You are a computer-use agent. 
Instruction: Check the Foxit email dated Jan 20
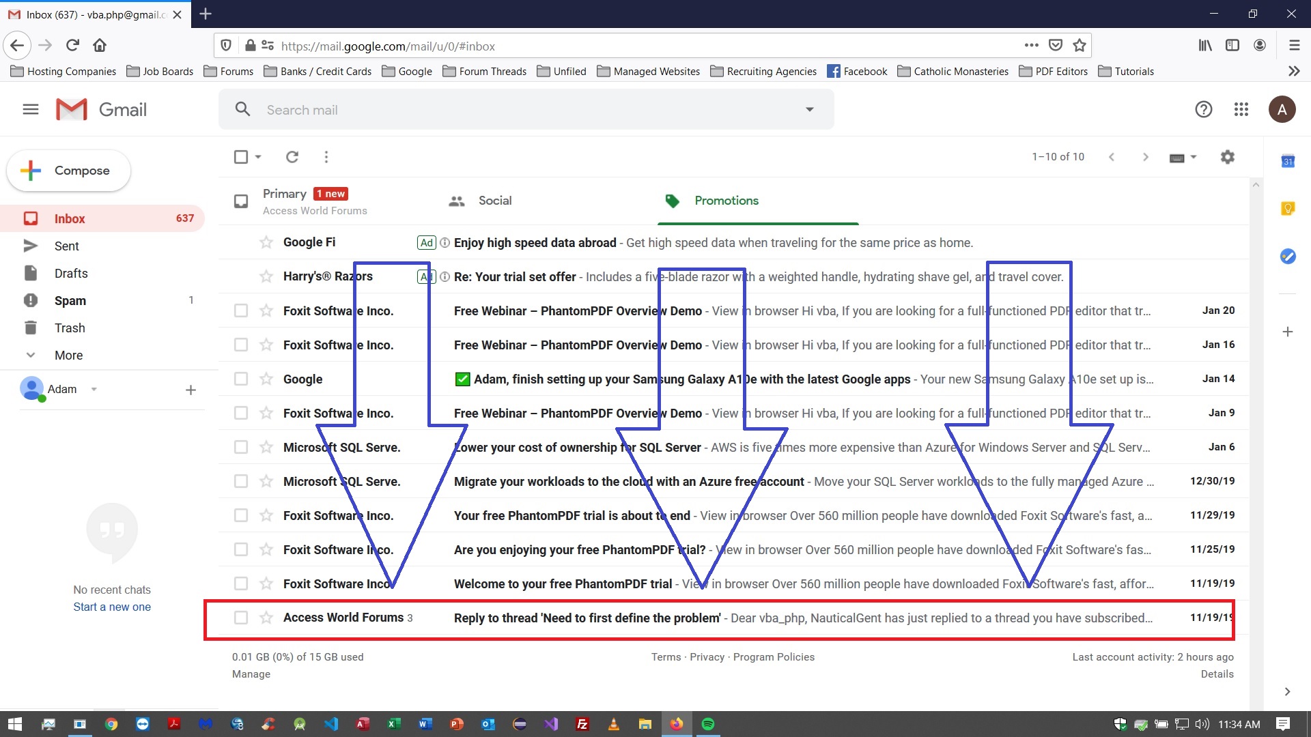point(241,310)
